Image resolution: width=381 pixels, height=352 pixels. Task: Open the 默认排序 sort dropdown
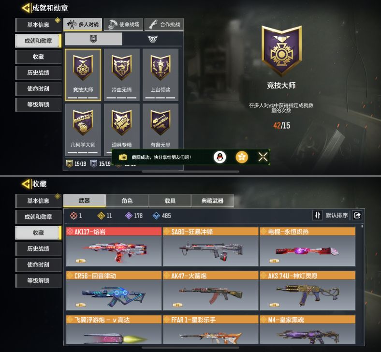click(337, 215)
